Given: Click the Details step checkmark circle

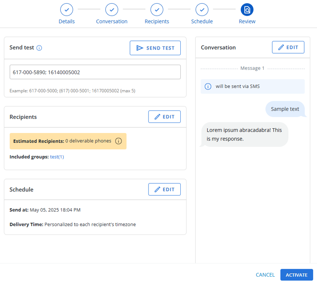Looking at the screenshot, I should (x=66, y=9).
